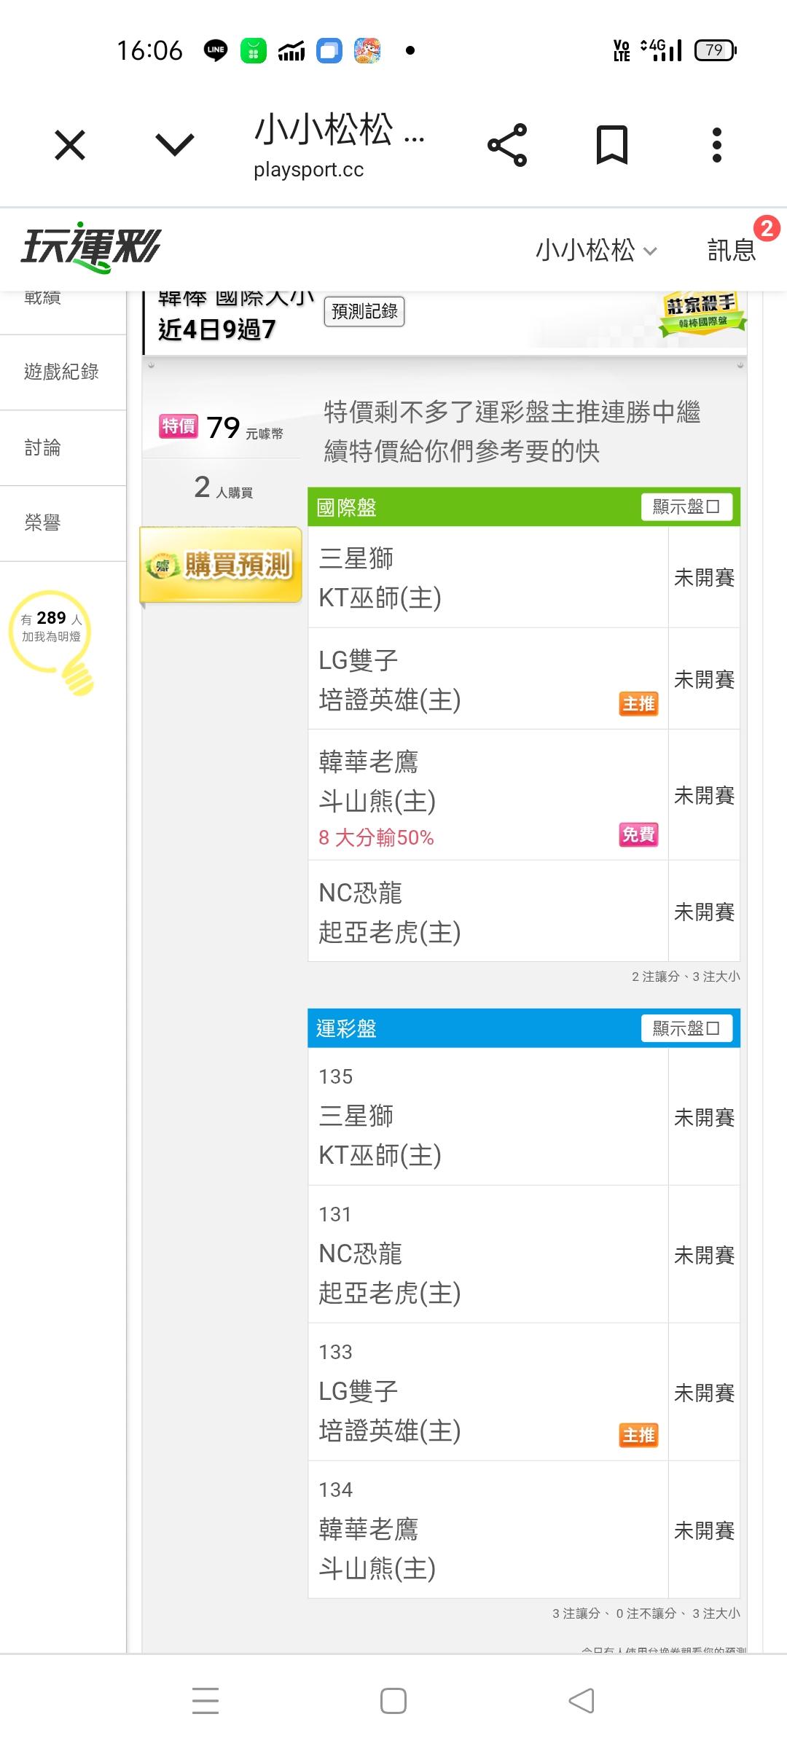
Task: Collapse browser with the down chevron
Action: (x=175, y=145)
